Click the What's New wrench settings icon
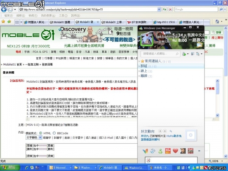Screen dimensions: 228x171 [171, 131]
